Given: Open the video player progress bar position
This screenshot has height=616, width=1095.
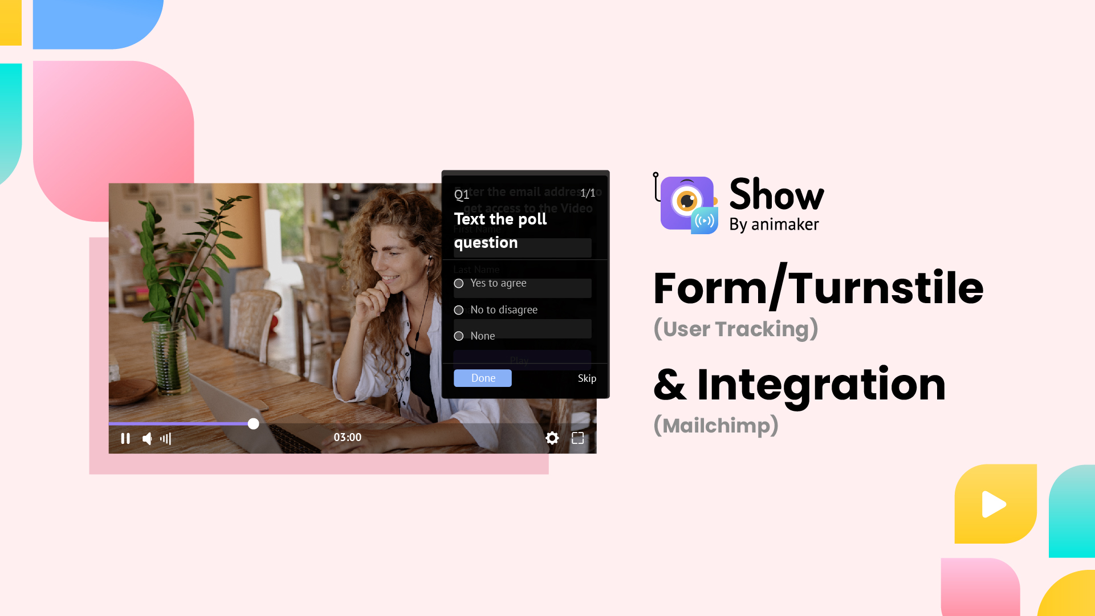Looking at the screenshot, I should [253, 423].
